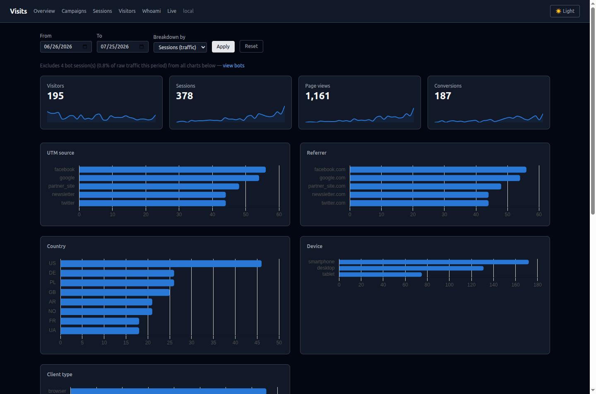Viewport: 596px width, 394px height.
Task: Click the To date input field
Action: pos(123,47)
